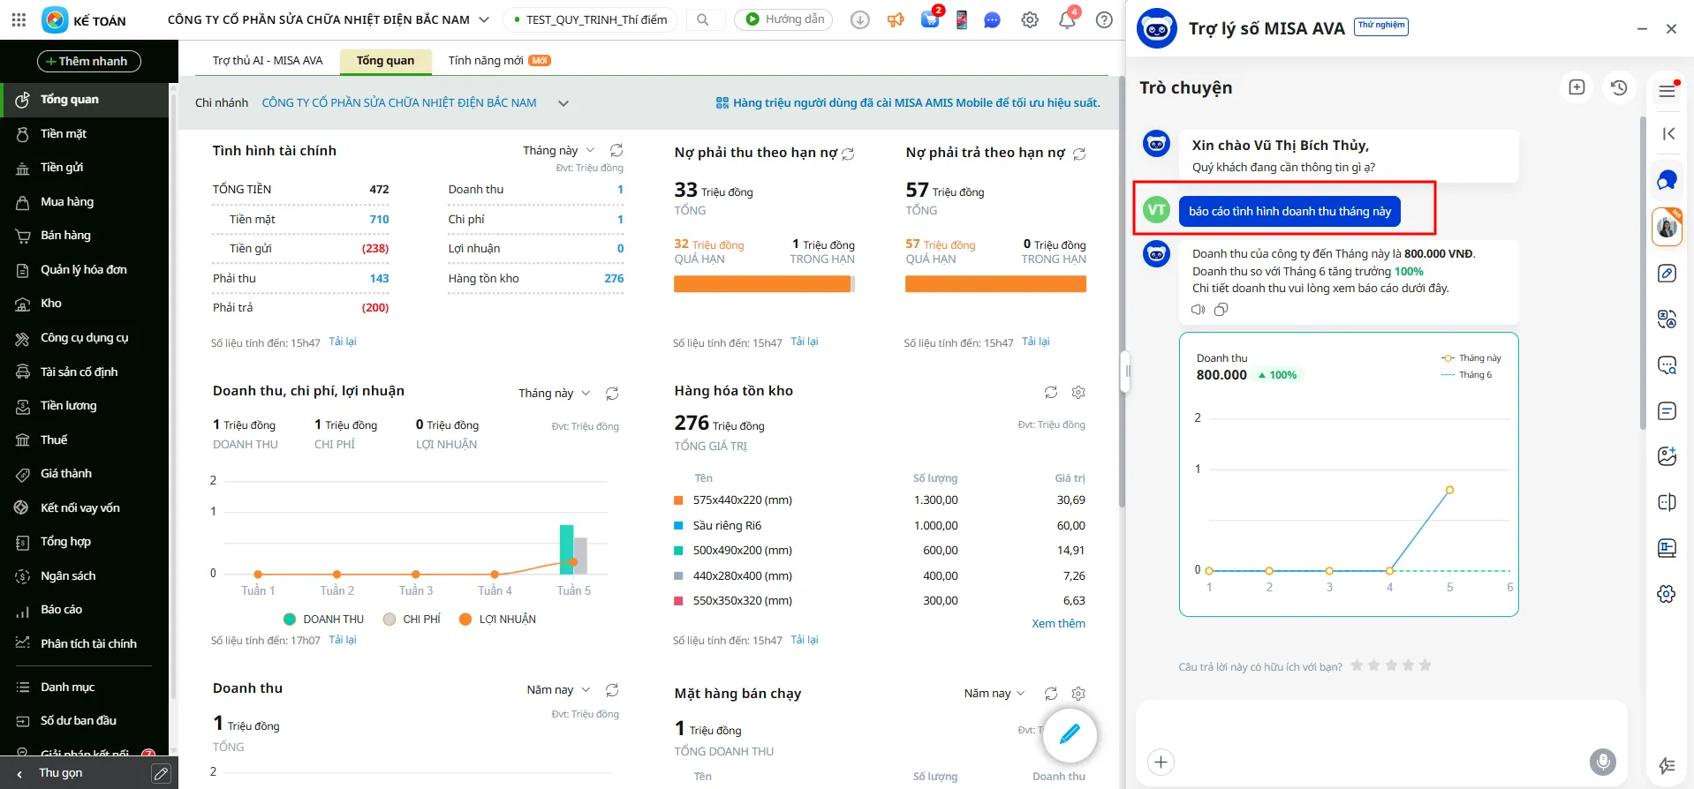1694x789 pixels.
Task: Refresh the Tình hình tài chính widget
Action: [x=616, y=150]
